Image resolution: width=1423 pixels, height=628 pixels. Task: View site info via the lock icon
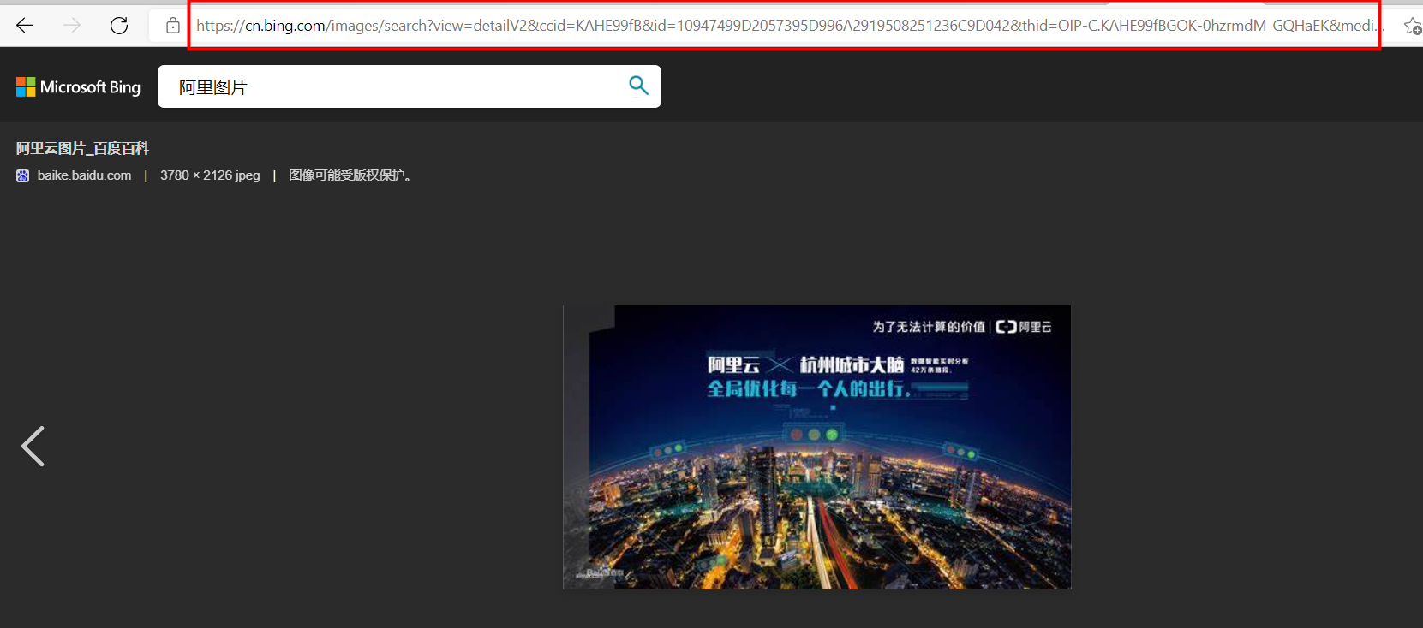(173, 26)
